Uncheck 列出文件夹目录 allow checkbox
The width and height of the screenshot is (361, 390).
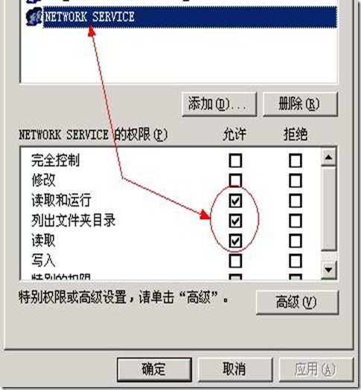(x=235, y=221)
